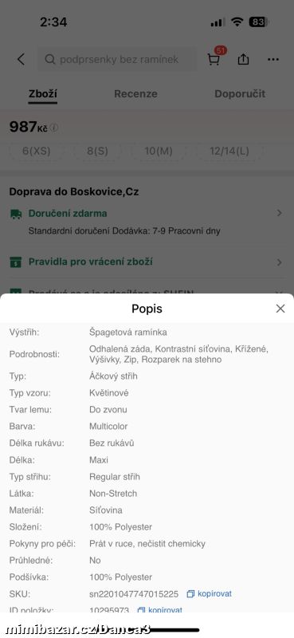Screen dimensions: 294x638
Task: Expand Pravidla pro vrácení zboží chevron
Action: coord(280,262)
